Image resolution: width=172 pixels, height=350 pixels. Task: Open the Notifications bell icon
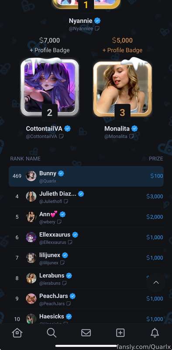pyautogui.click(x=155, y=333)
